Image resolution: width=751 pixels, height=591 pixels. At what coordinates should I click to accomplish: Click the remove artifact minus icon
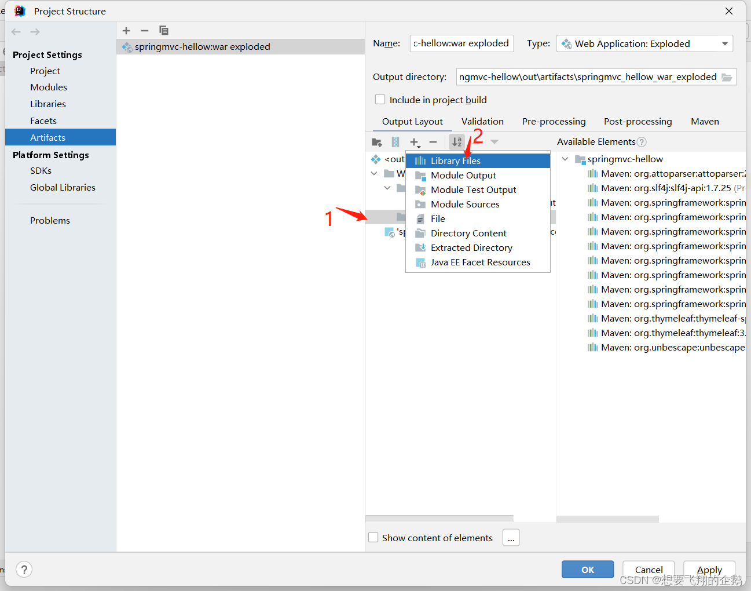tap(145, 31)
